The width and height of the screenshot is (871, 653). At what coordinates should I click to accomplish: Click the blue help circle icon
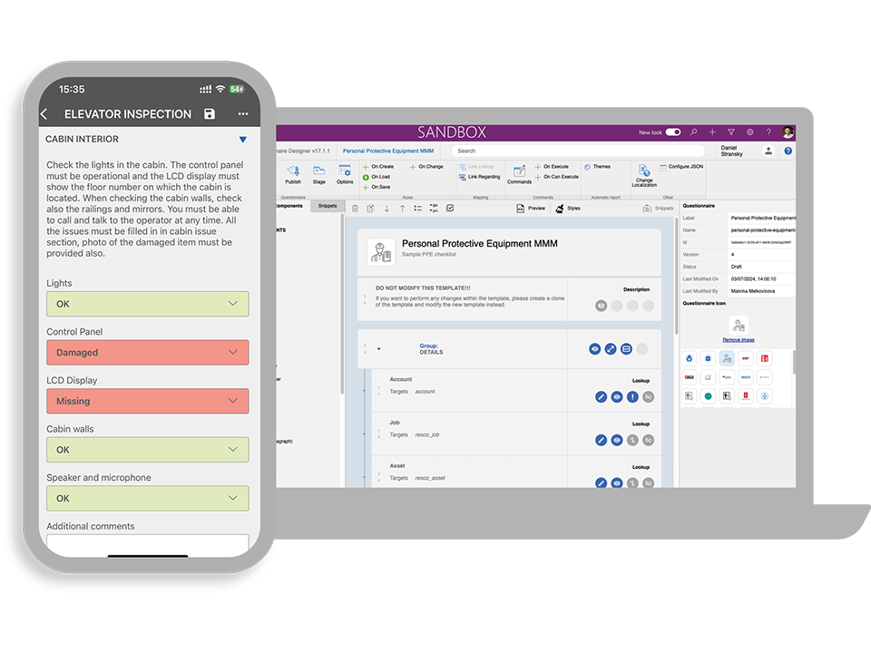click(788, 151)
